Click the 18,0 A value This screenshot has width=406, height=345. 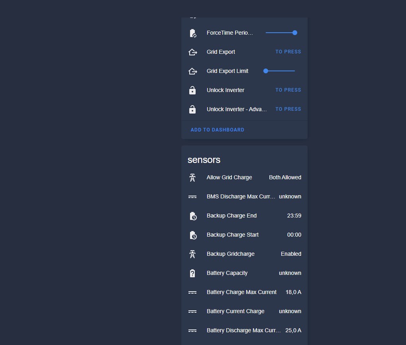pos(293,292)
